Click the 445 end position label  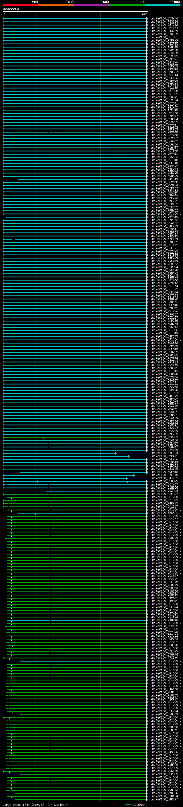144,14
